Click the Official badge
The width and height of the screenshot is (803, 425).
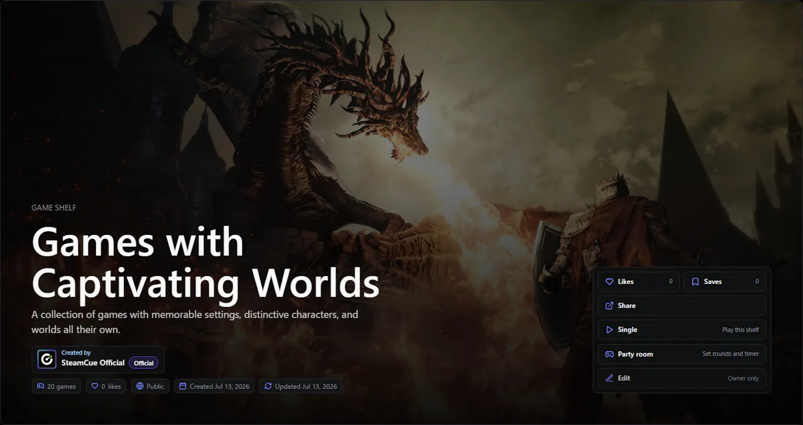coord(144,363)
